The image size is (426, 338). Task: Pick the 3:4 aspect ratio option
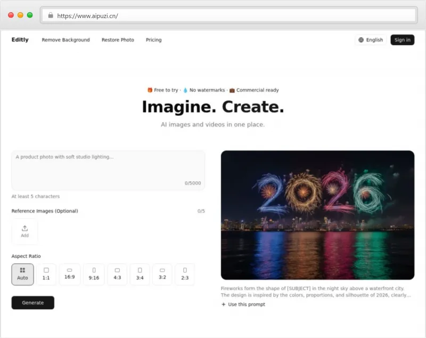click(x=140, y=274)
